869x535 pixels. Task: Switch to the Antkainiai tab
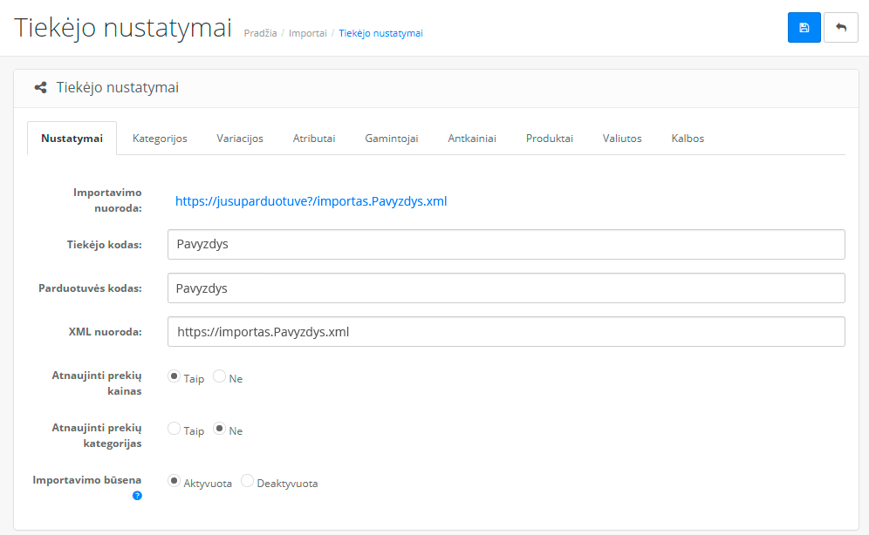[472, 139]
